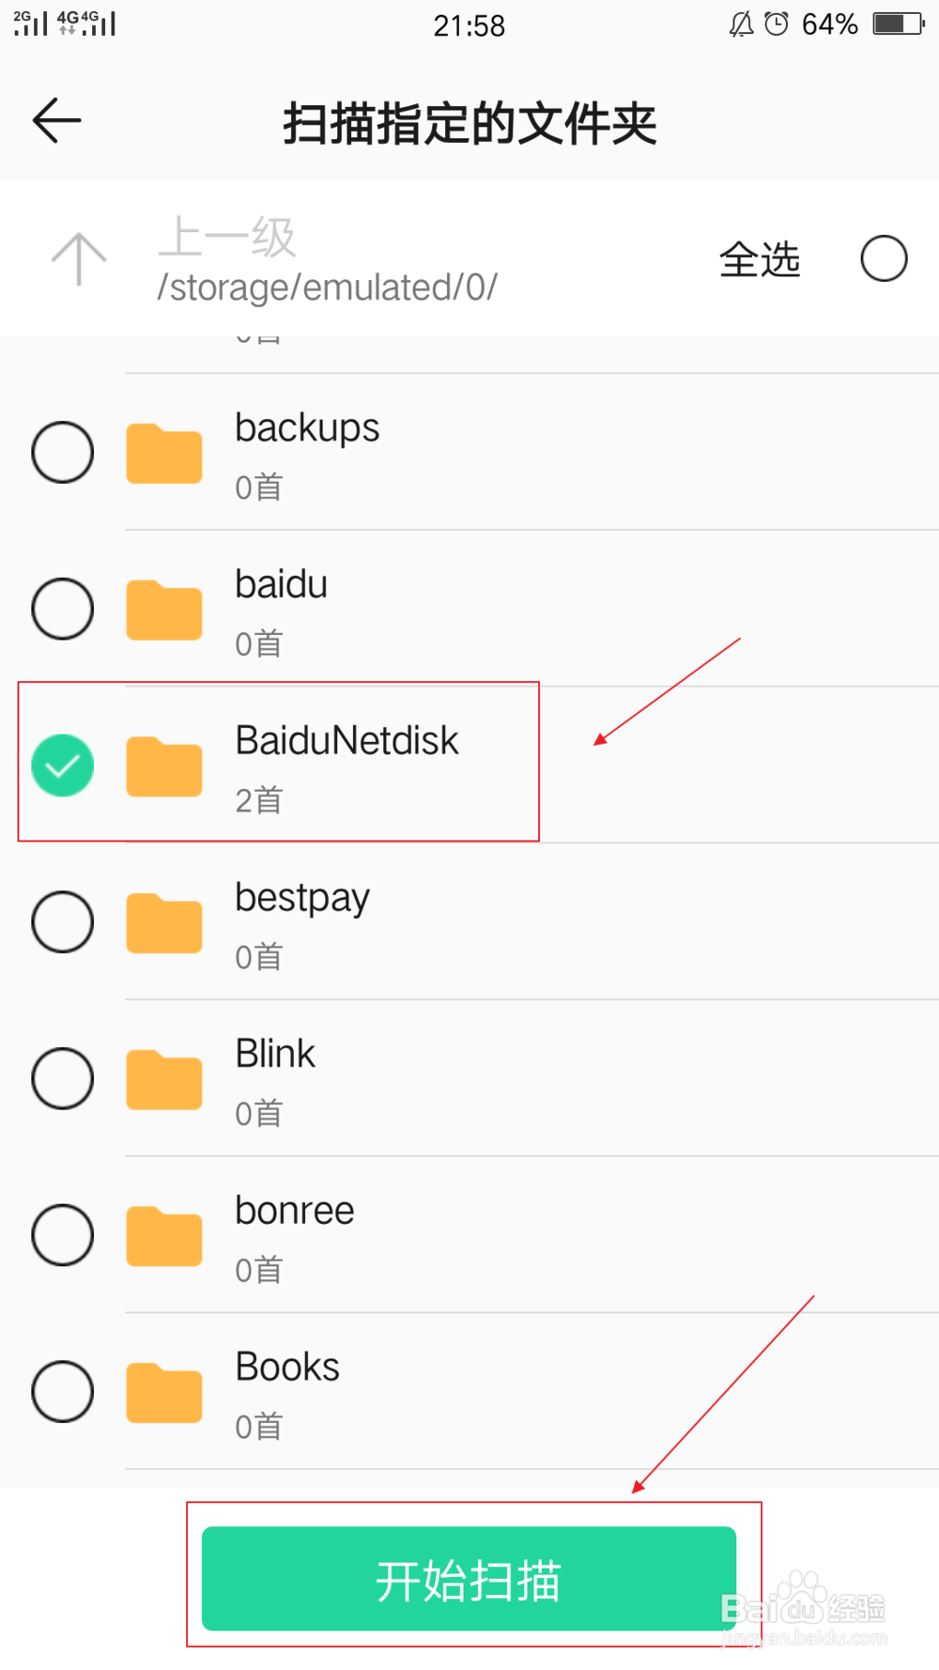
Task: Go up one level with up arrow
Action: (79, 258)
